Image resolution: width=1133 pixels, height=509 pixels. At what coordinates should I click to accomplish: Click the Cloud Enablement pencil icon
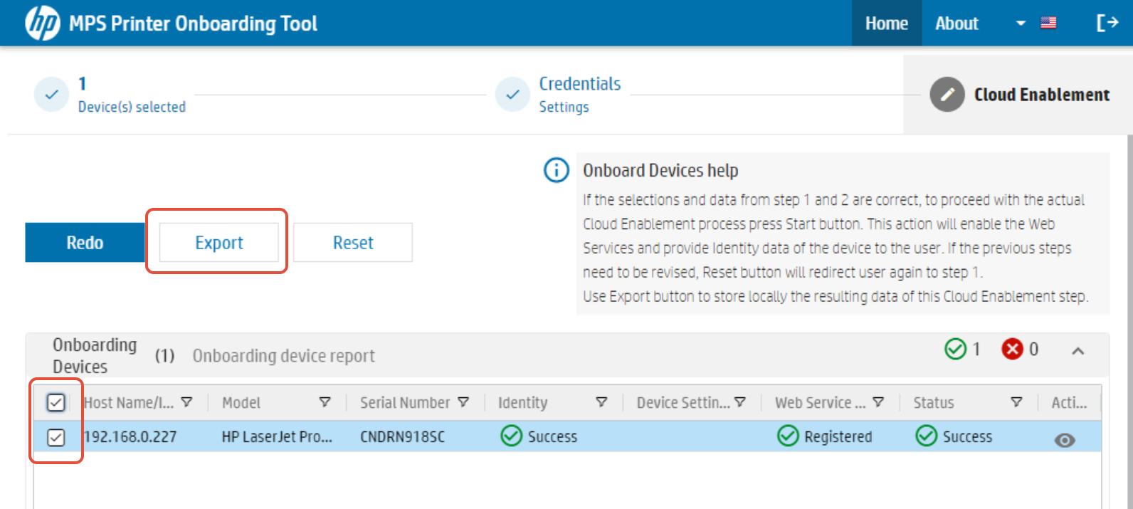[x=947, y=95]
